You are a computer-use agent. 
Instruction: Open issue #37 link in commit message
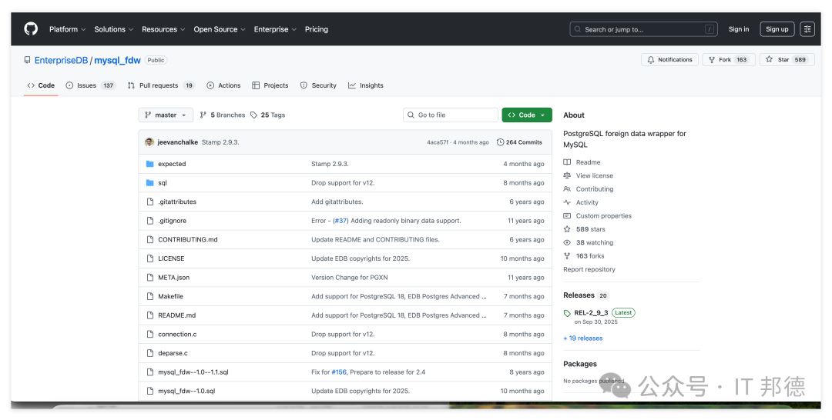click(341, 221)
